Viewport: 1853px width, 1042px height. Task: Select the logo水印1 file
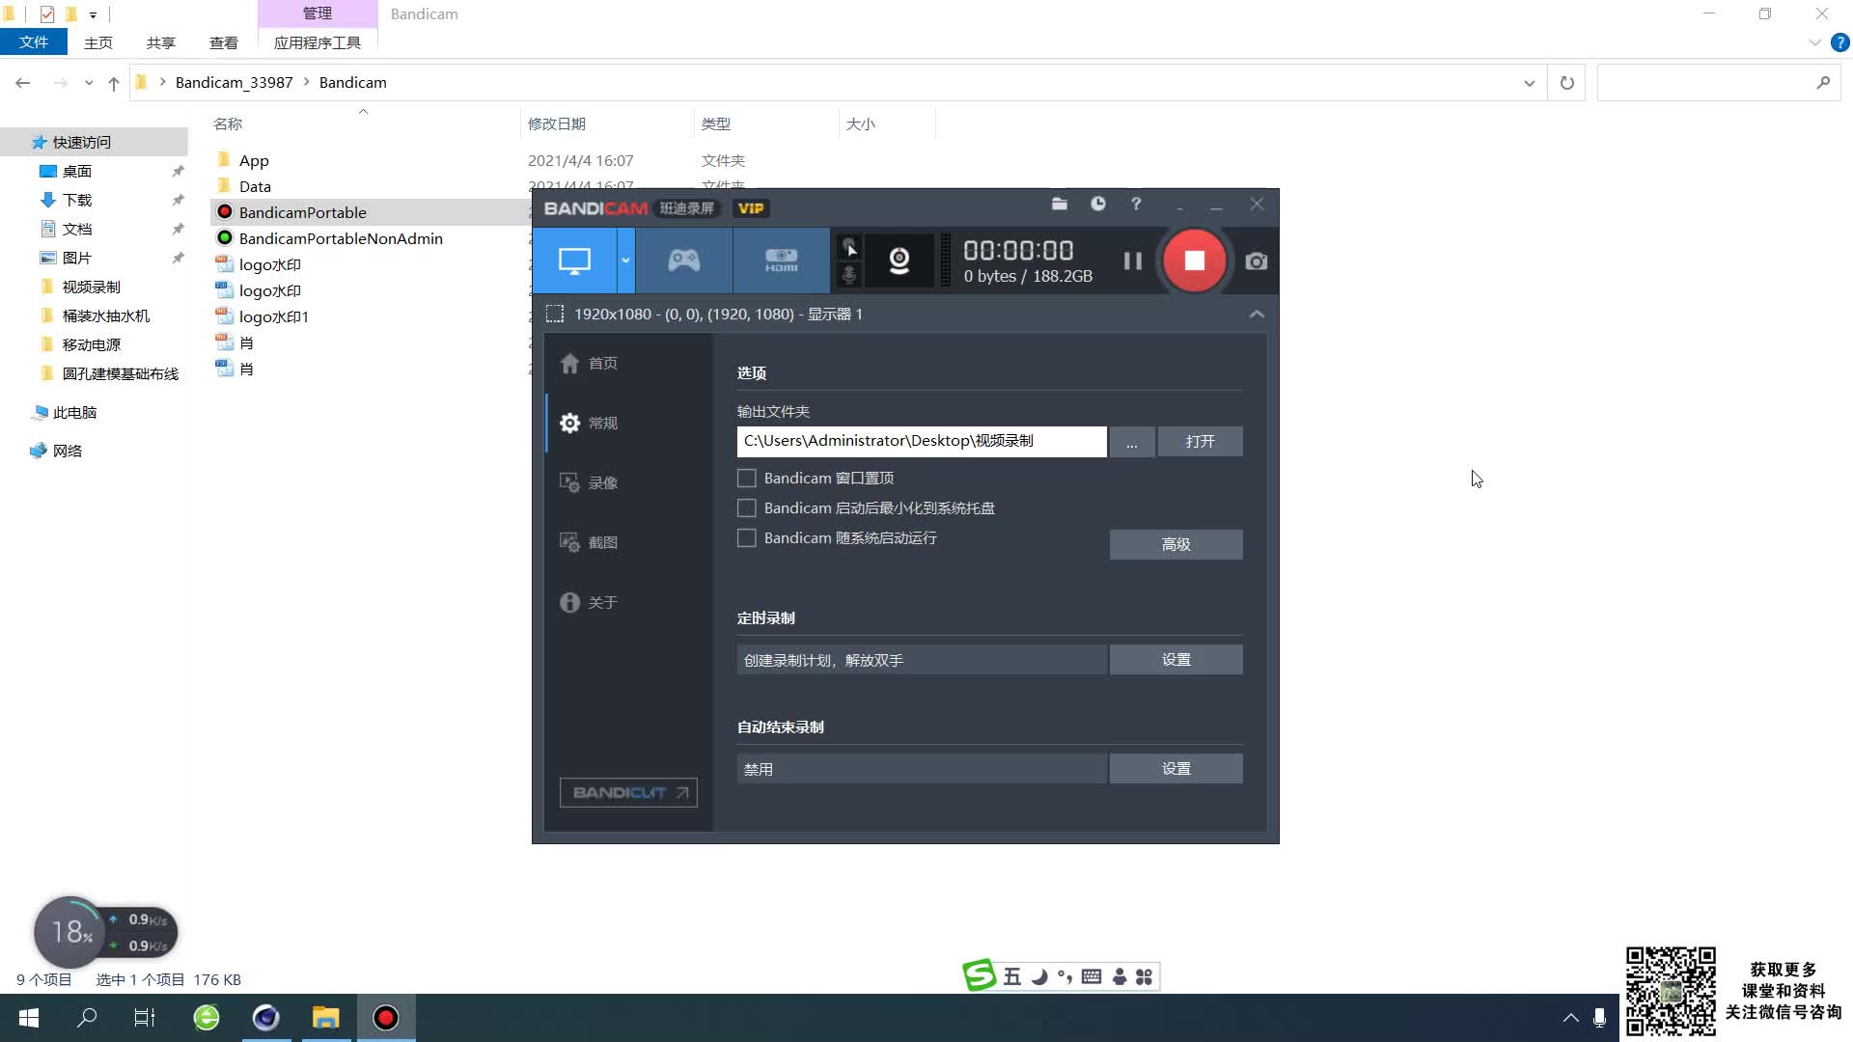click(x=274, y=316)
